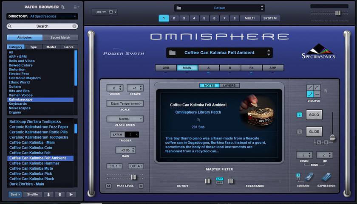
Task: Toggle the L legato button beside Solo
Action: pyautogui.click(x=299, y=115)
